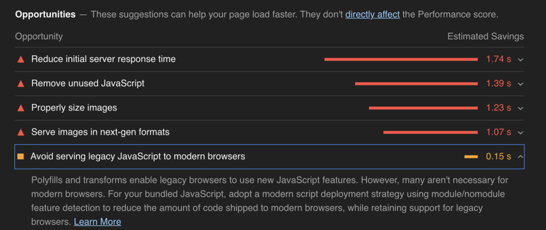Click red triangle beside Reduce initial server response
Viewport: 546px width, 230px height.
pyautogui.click(x=21, y=59)
